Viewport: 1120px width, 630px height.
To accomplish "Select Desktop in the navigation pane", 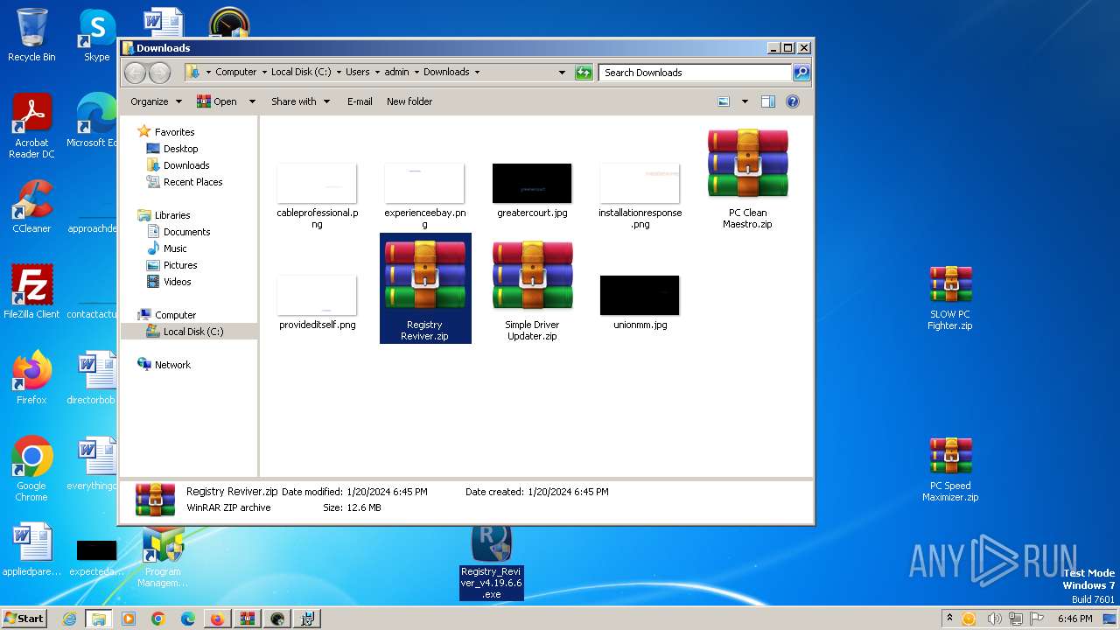I will (180, 149).
